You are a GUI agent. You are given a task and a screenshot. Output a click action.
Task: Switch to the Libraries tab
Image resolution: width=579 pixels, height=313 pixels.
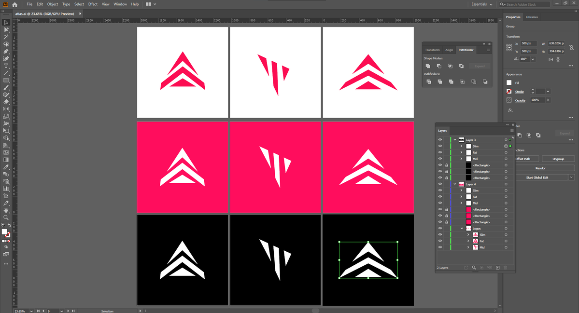tap(532, 17)
